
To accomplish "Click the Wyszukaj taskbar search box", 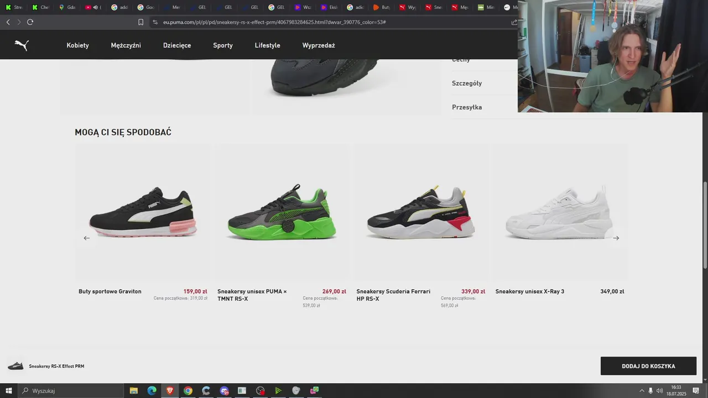I will click(70, 391).
